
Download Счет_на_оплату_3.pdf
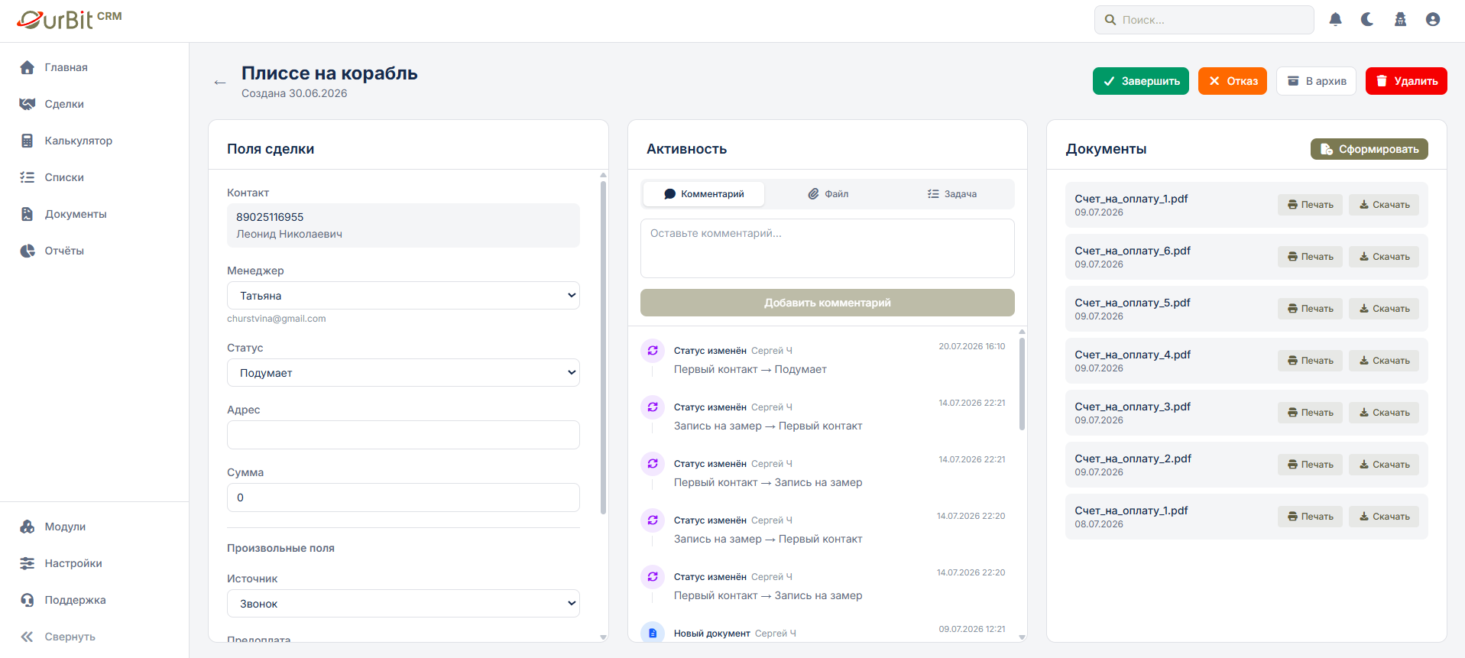[x=1384, y=413]
